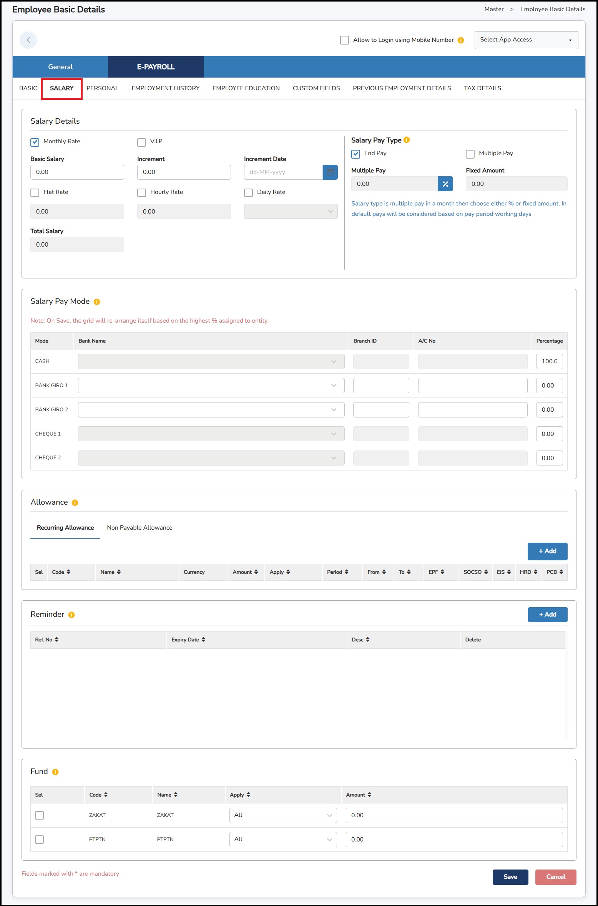Screen dimensions: 598x906
Task: Click the percent icon beside Multiple Pay
Action: (445, 184)
